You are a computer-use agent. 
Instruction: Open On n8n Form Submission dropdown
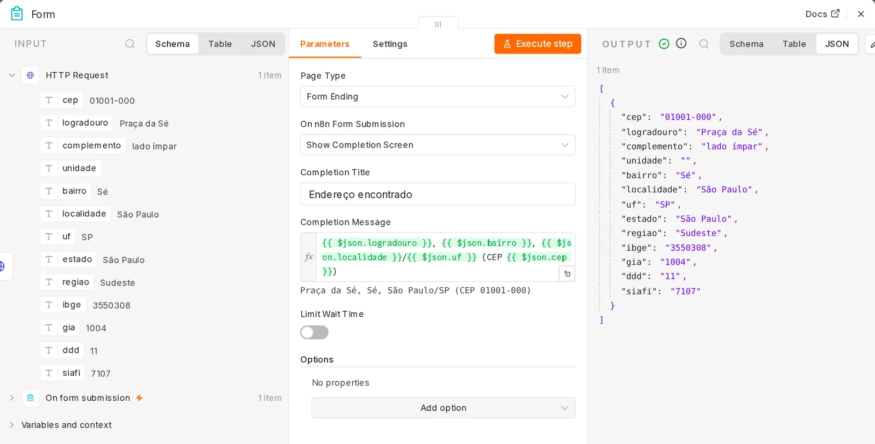point(437,145)
